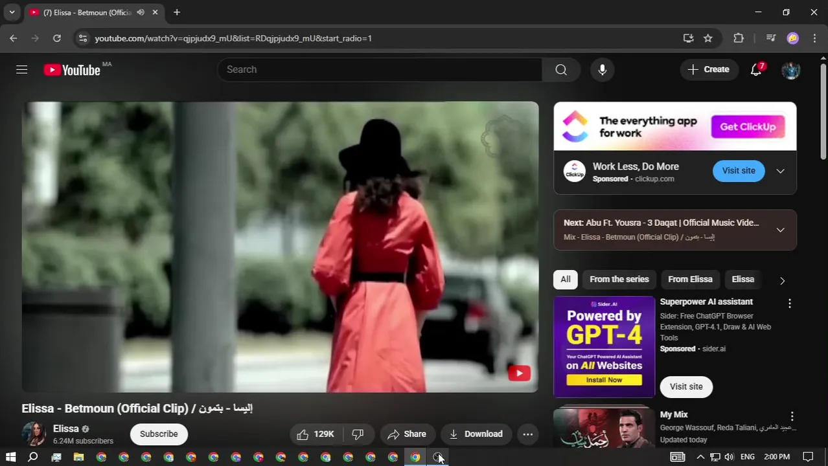
Task: Open Elissa channel name link
Action: point(66,428)
